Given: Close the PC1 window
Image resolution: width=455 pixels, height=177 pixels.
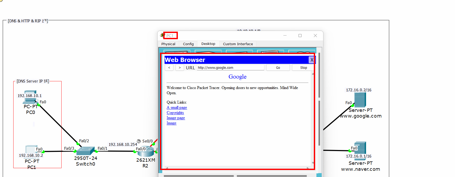Looking at the screenshot, I should (x=315, y=36).
